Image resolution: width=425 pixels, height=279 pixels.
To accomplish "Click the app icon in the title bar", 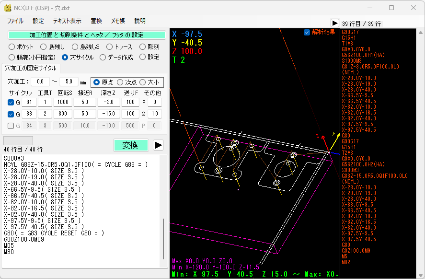I will [8, 8].
